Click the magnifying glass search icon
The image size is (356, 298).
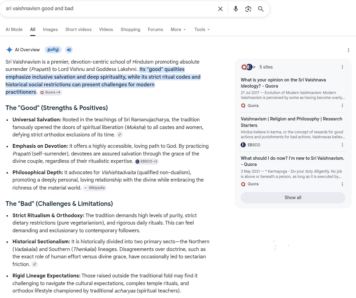click(261, 9)
